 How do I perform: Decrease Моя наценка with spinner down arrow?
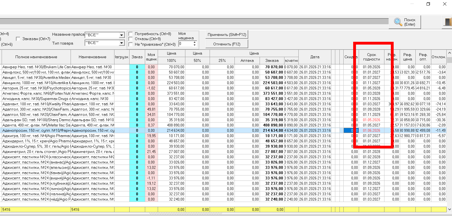pyautogui.click(x=195, y=45)
